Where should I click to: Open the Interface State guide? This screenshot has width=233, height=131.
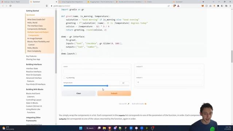click(32, 68)
